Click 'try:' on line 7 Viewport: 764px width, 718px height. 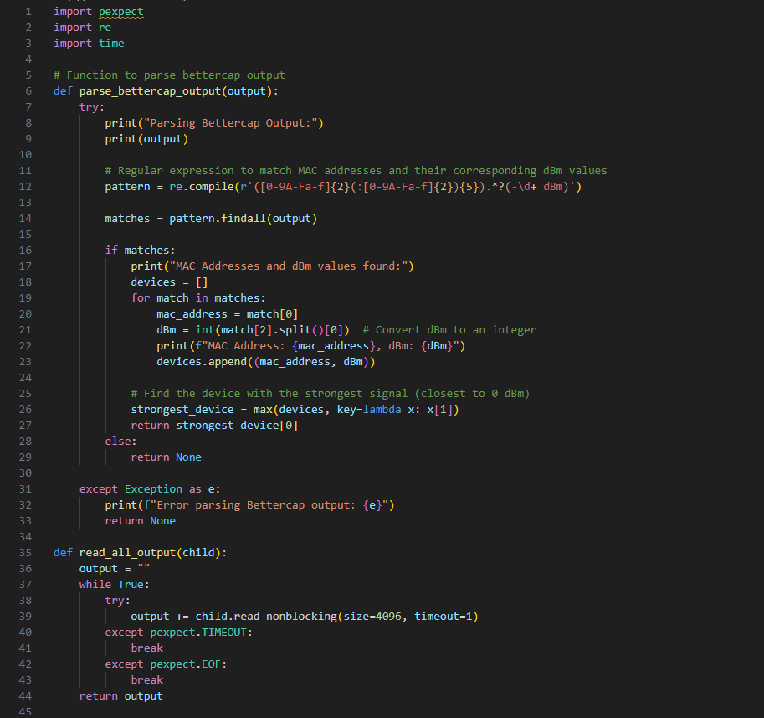point(91,107)
